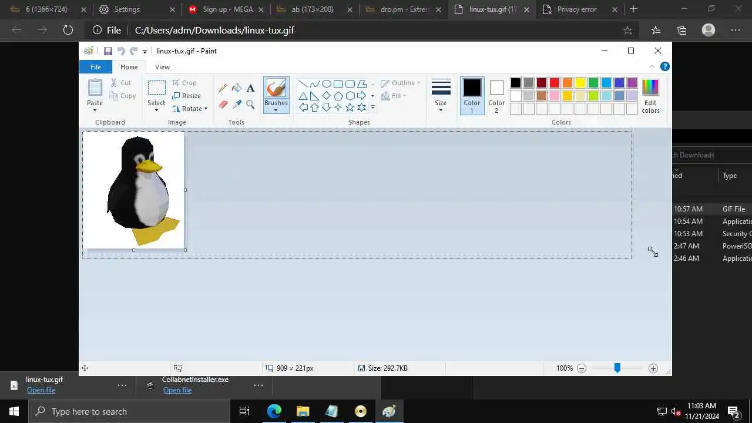752x423 pixels.
Task: Activate Color 1 foreground selector
Action: click(x=472, y=96)
